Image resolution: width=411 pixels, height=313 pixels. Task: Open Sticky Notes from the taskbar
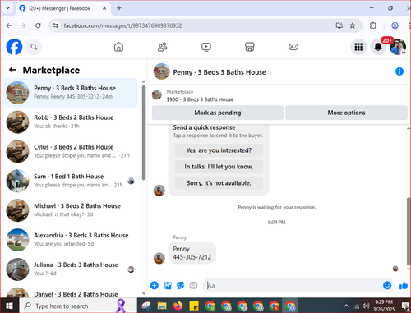pos(194,306)
